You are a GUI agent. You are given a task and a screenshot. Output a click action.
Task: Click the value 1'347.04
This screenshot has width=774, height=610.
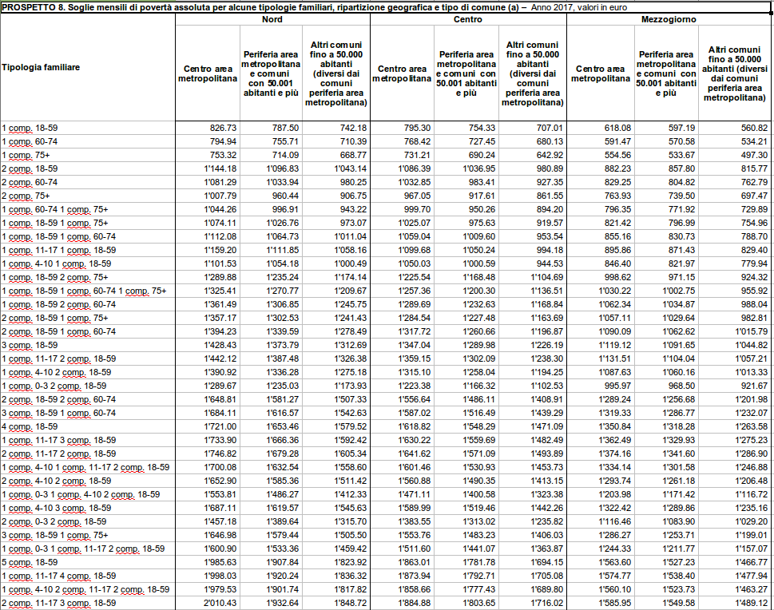[414, 345]
